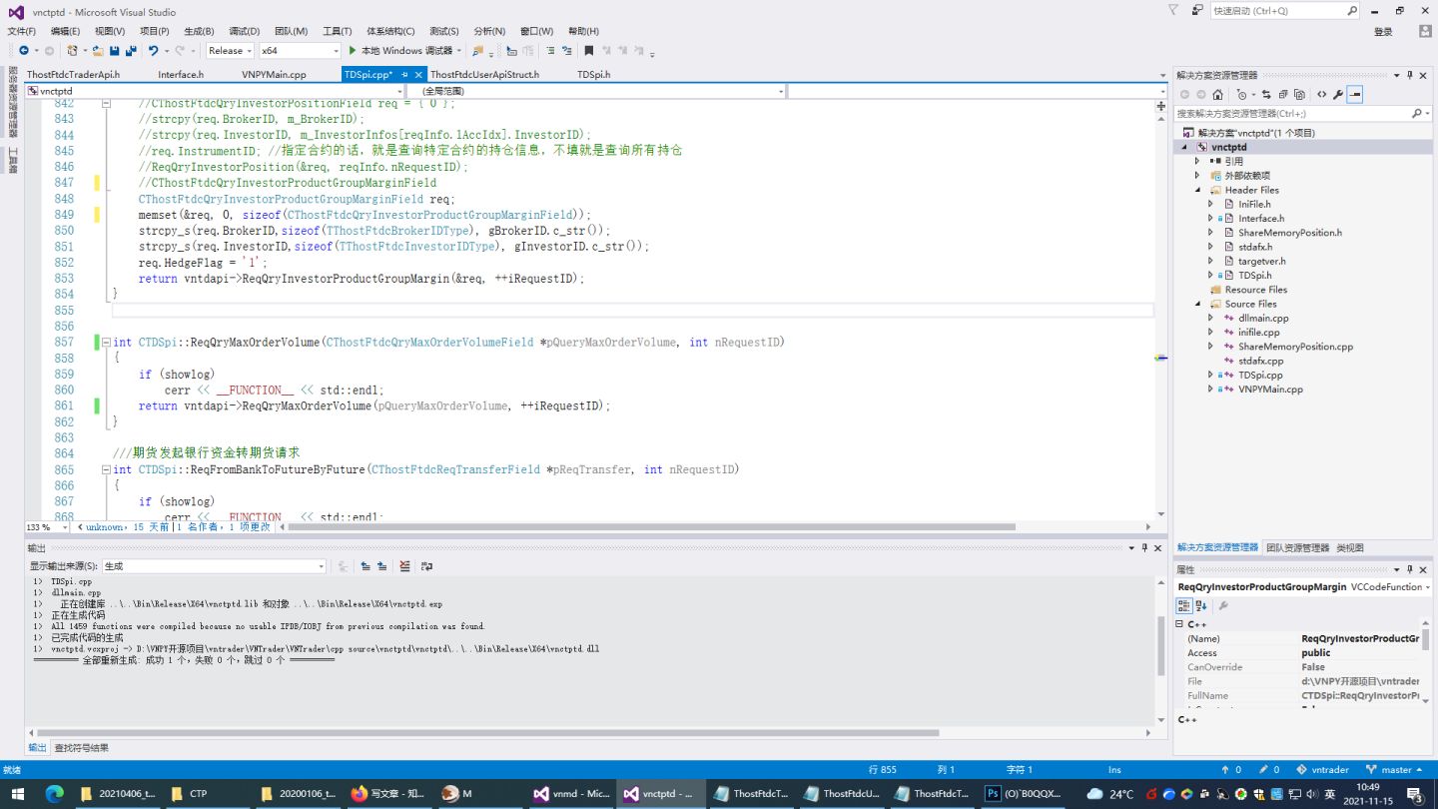Click the 名作者, 1 项更改 CodeLens link
Viewport: 1438px width, 809px height.
(224, 526)
